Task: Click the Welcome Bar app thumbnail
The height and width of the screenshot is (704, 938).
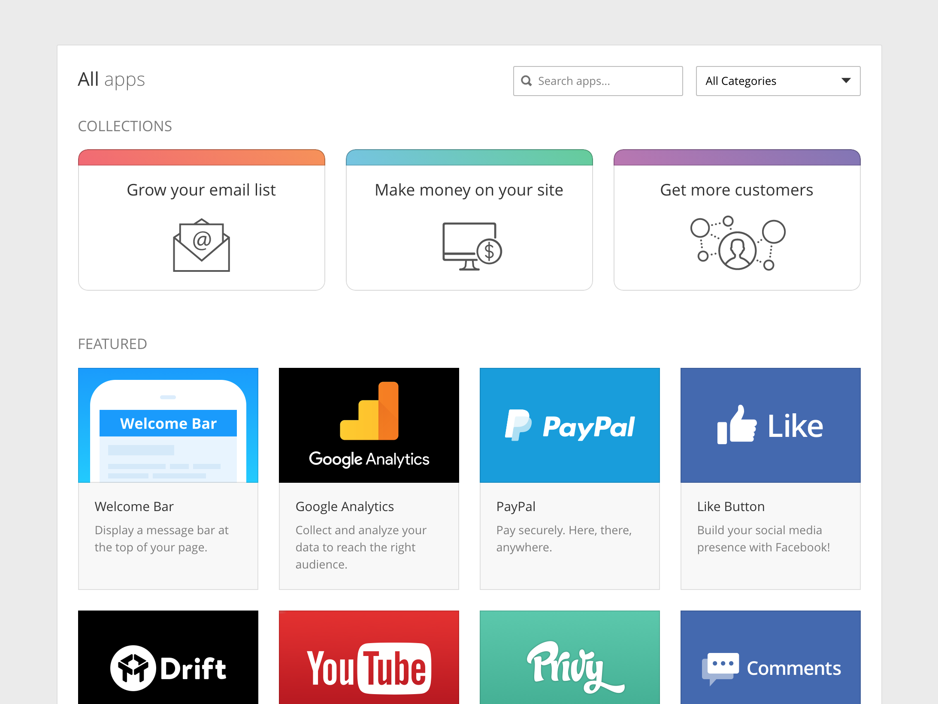Action: click(168, 425)
